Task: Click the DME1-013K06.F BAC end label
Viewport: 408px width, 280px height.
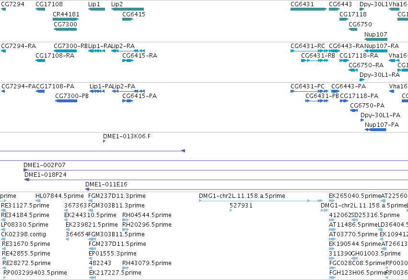Action: 127,136
